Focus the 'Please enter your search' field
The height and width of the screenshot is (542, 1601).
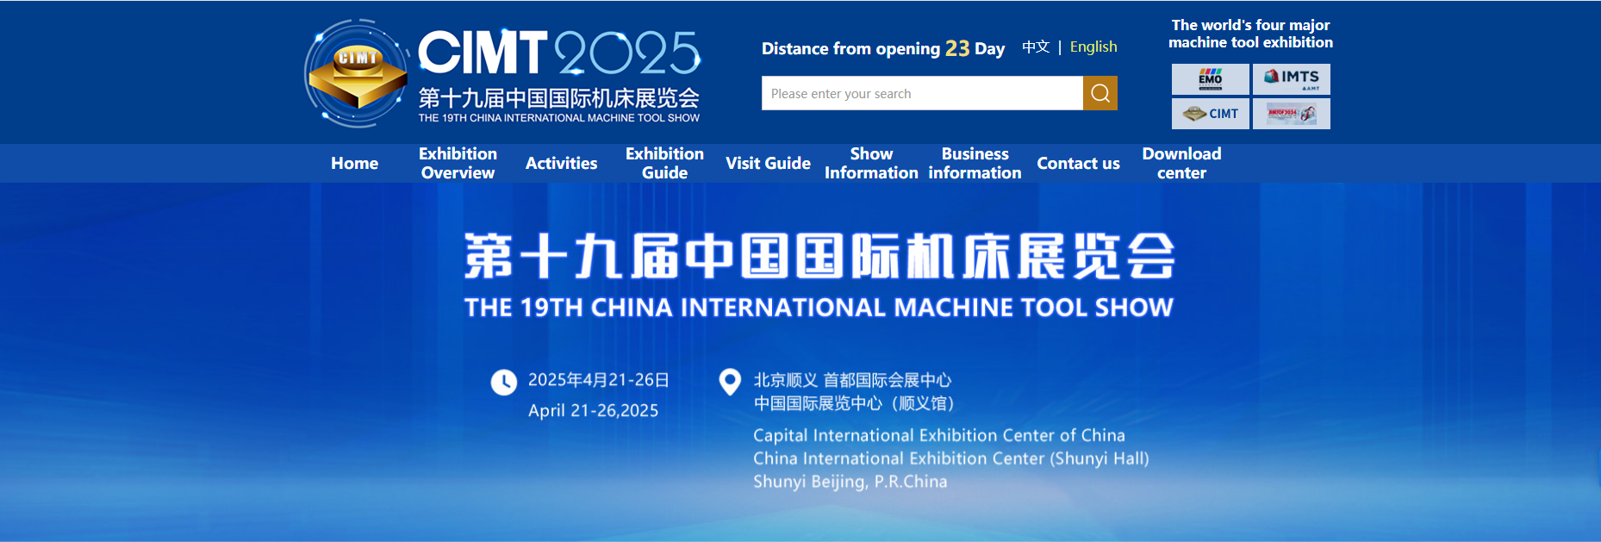922,93
